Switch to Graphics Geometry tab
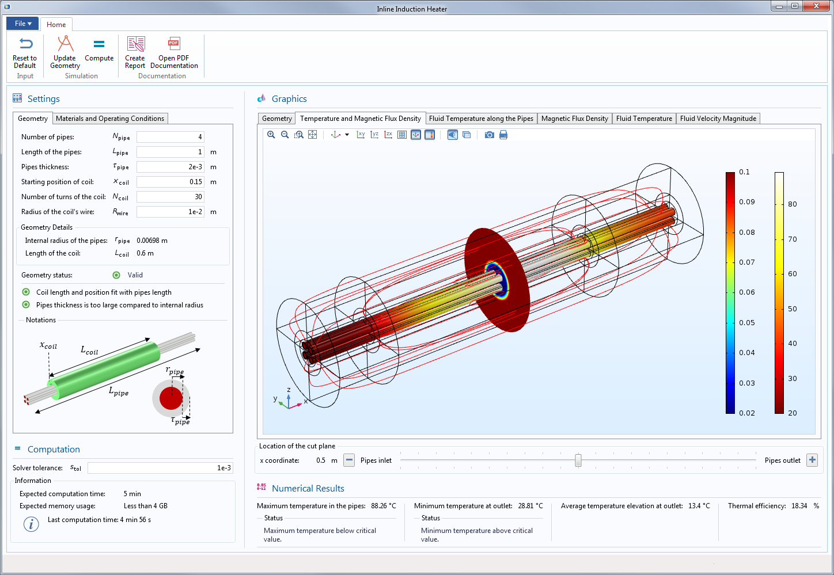834x575 pixels. 277,119
